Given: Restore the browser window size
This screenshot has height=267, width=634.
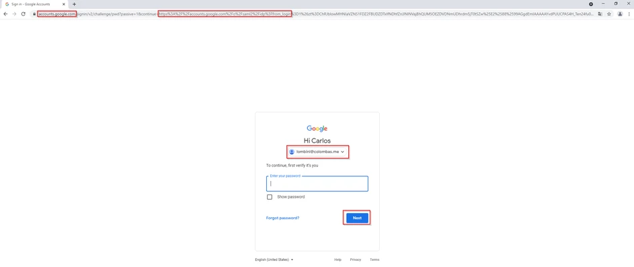Looking at the screenshot, I should (x=616, y=3).
